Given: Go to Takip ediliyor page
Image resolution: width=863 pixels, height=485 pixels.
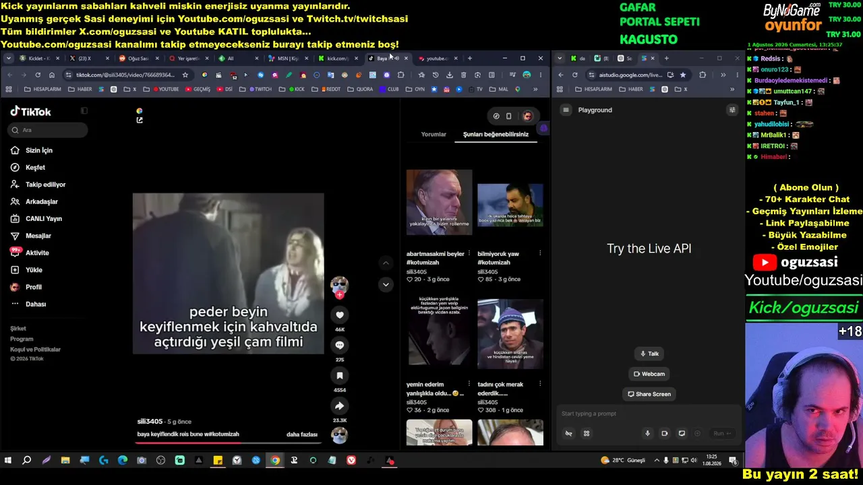Looking at the screenshot, I should (38, 185).
